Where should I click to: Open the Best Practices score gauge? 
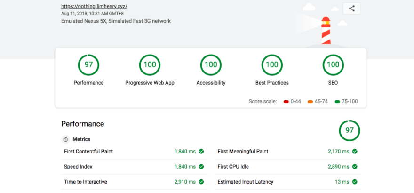click(x=272, y=65)
